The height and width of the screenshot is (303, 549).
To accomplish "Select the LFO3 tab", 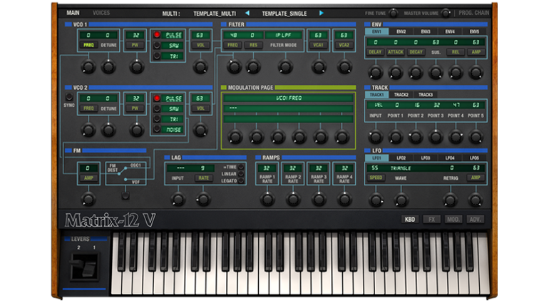I will (426, 158).
